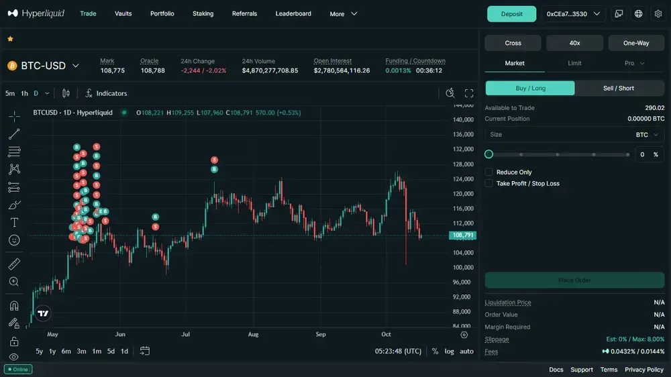Click the TradingView logo on chart
671x377 pixels.
coord(43,313)
